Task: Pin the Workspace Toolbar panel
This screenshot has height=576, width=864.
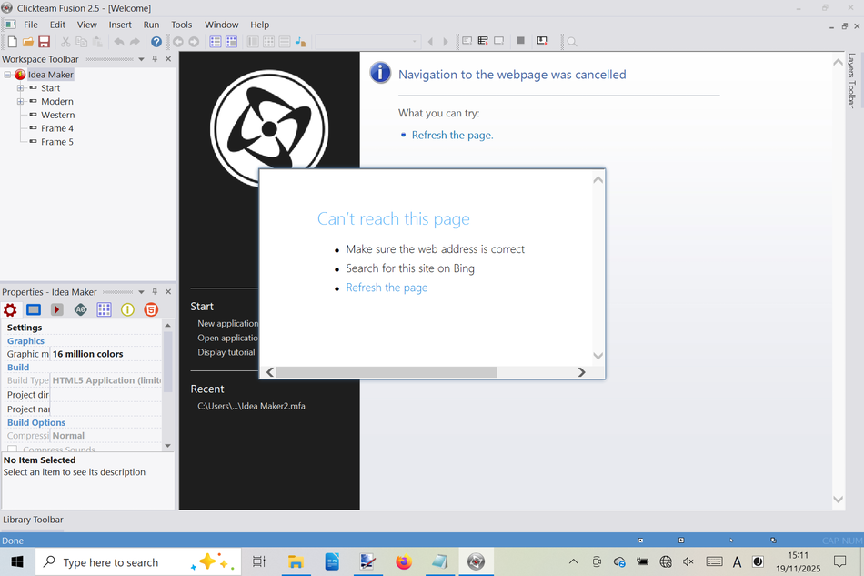Action: pos(155,59)
